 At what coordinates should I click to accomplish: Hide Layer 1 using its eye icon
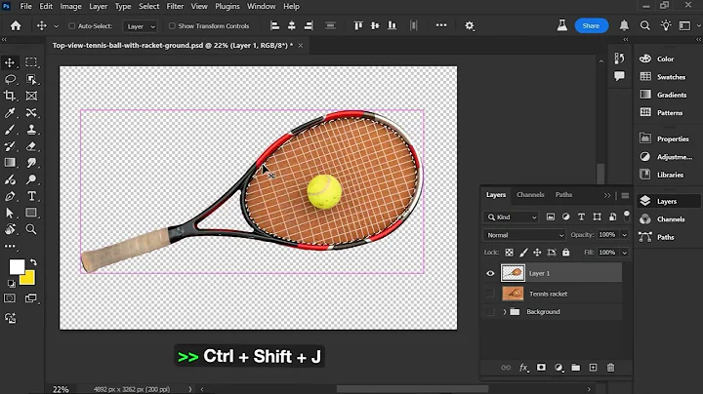tap(490, 273)
